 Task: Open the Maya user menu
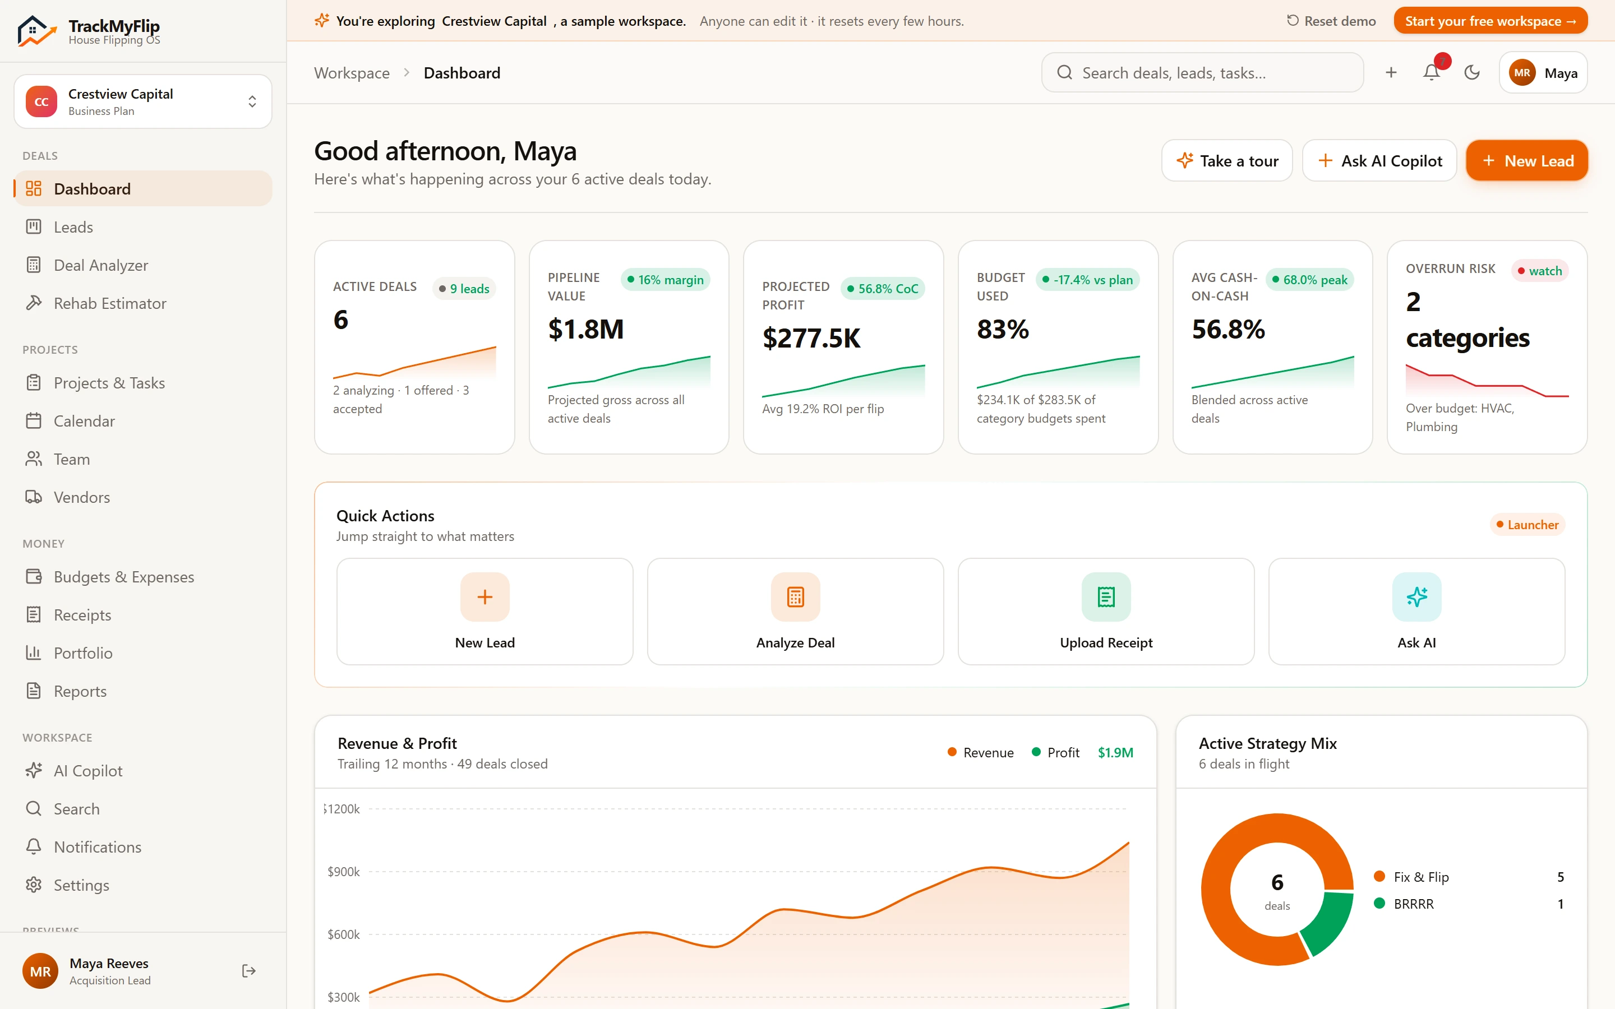[1543, 73]
